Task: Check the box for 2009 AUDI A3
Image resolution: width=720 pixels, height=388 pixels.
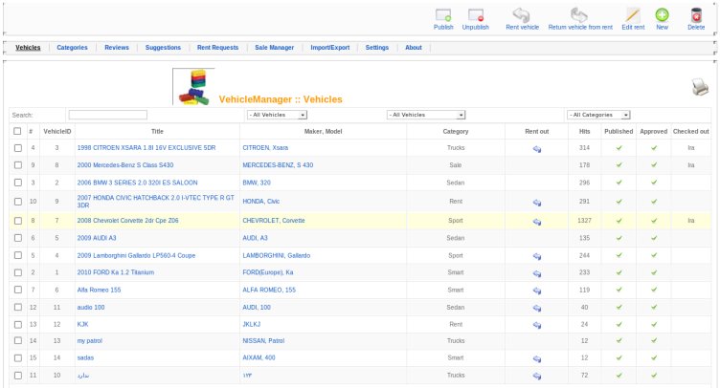Action: click(x=18, y=238)
